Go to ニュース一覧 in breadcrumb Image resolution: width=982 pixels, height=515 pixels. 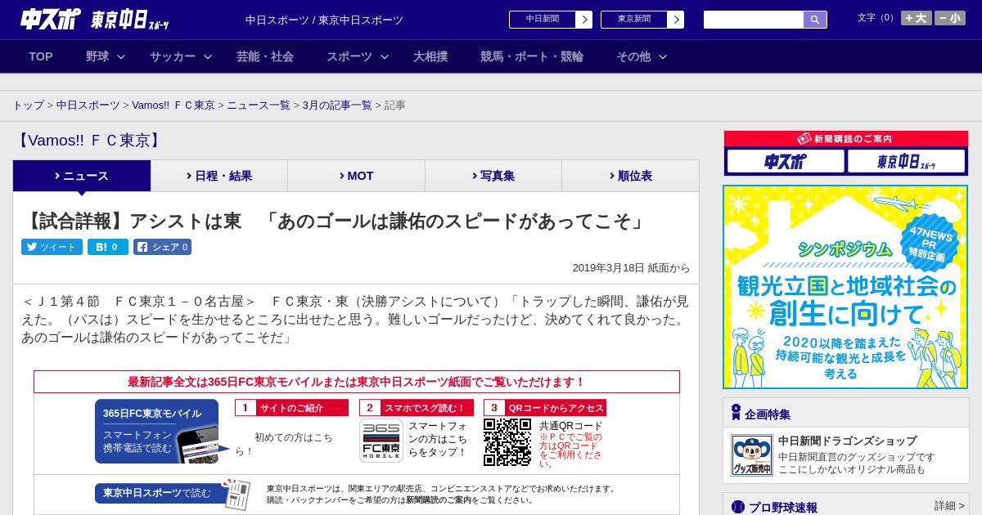click(258, 105)
